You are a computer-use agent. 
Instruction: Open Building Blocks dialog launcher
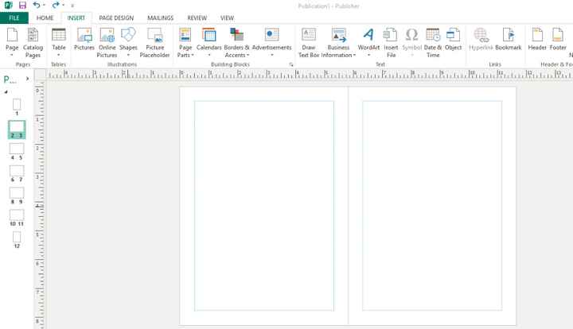coord(291,64)
